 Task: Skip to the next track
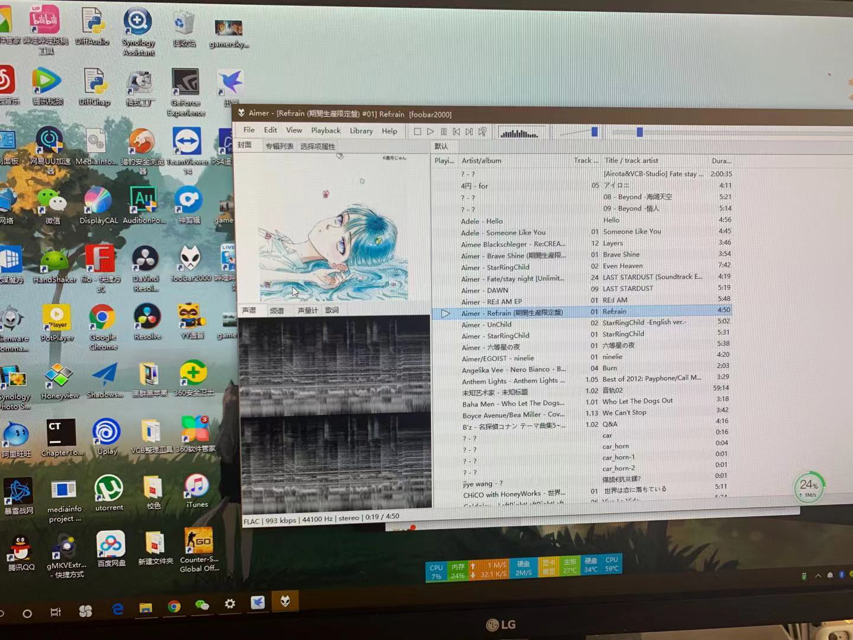469,132
